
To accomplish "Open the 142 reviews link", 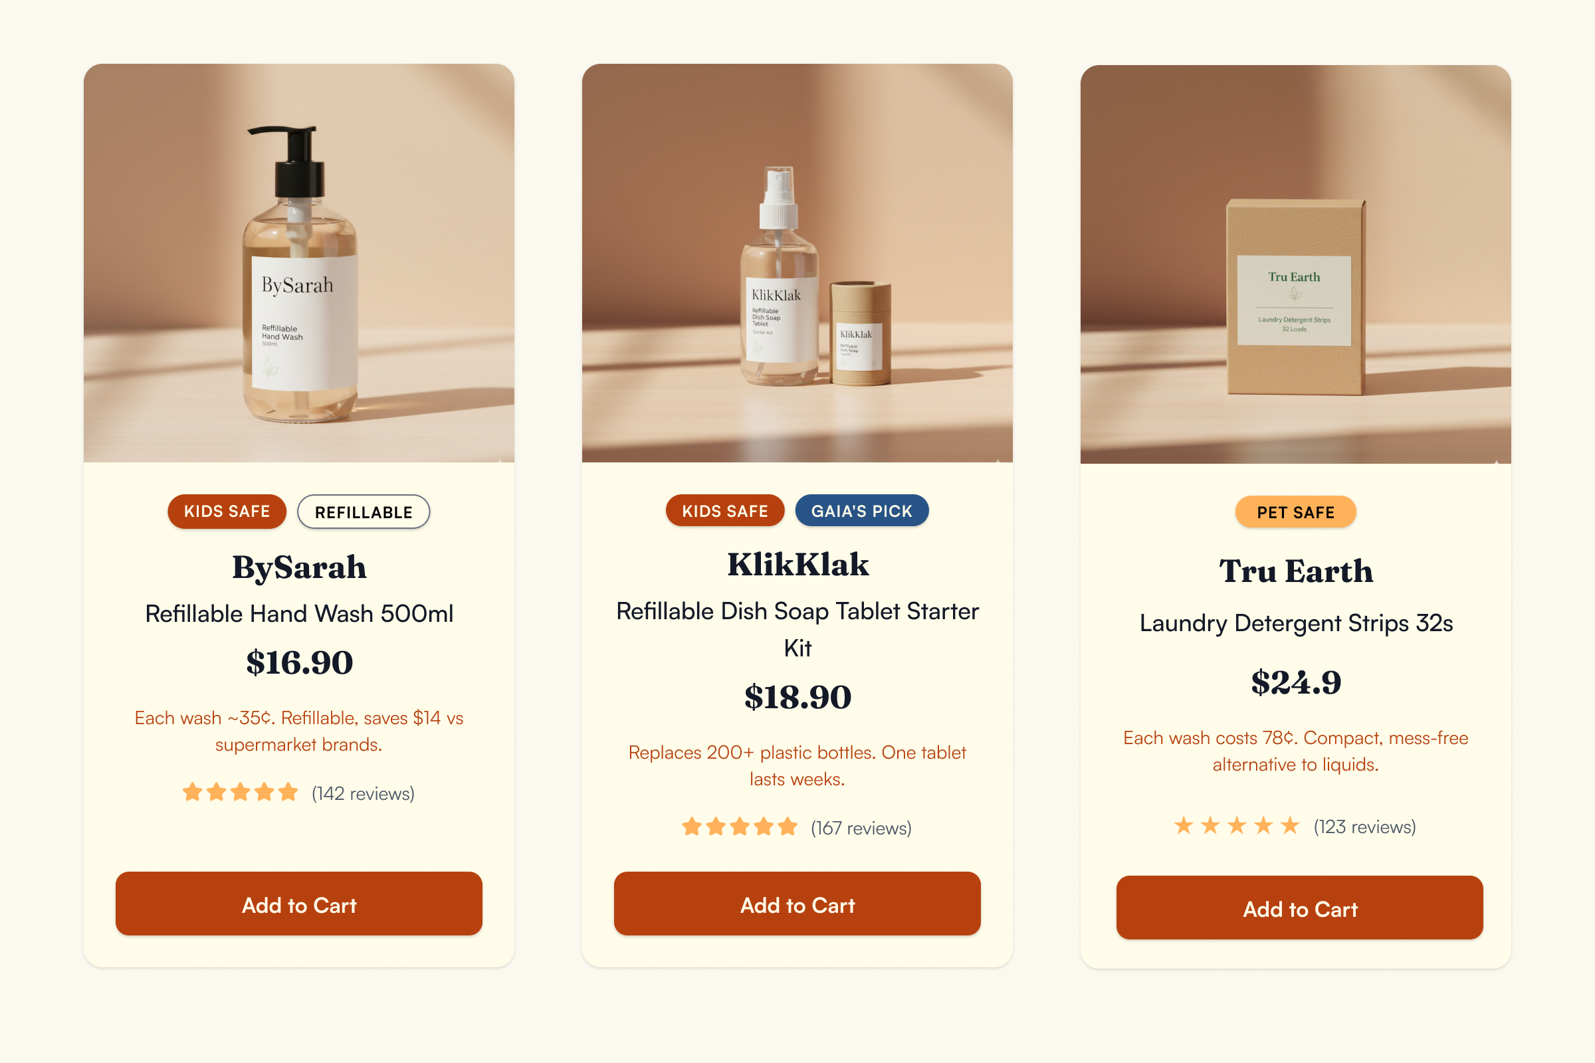I will tap(363, 793).
